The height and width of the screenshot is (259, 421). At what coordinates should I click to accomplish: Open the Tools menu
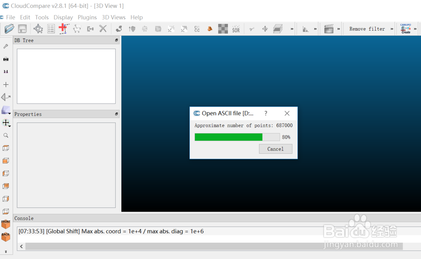(42, 17)
